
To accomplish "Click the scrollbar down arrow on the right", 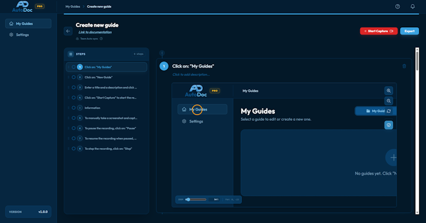I will (x=417, y=213).
